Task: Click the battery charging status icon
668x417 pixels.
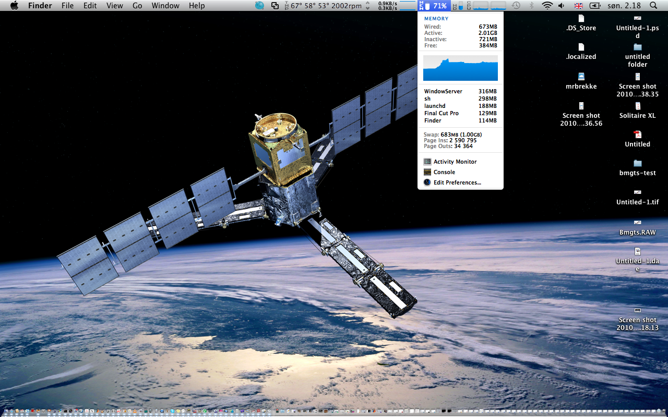Action: (594, 6)
